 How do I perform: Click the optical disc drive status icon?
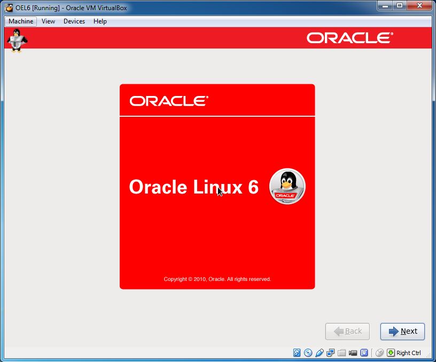(x=307, y=352)
